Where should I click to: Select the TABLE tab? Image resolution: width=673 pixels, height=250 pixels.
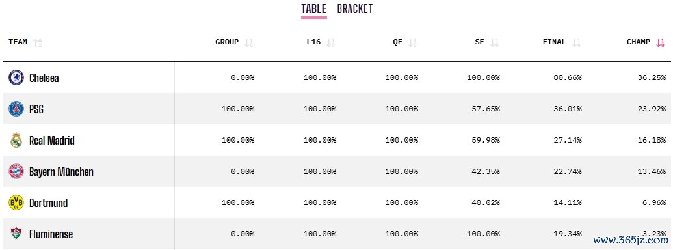tap(314, 9)
